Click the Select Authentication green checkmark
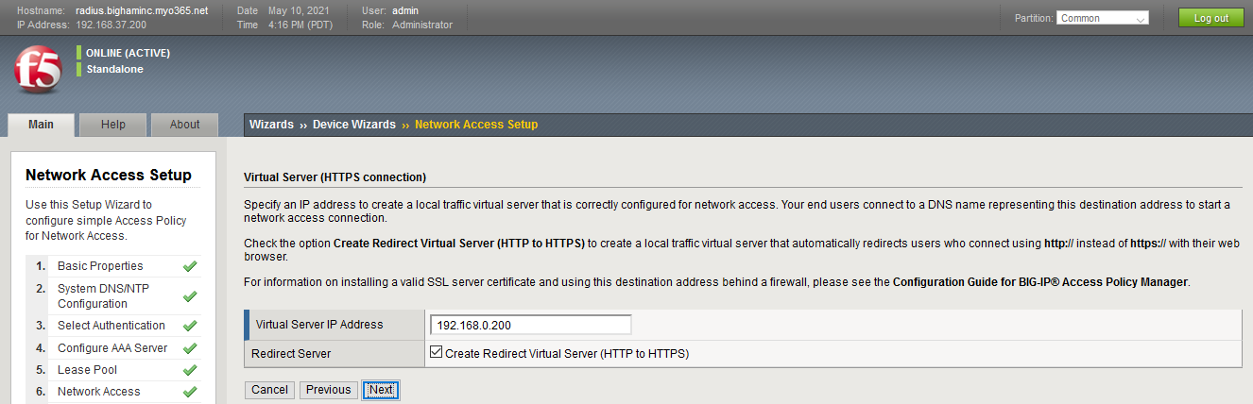The width and height of the screenshot is (1253, 404). [189, 326]
